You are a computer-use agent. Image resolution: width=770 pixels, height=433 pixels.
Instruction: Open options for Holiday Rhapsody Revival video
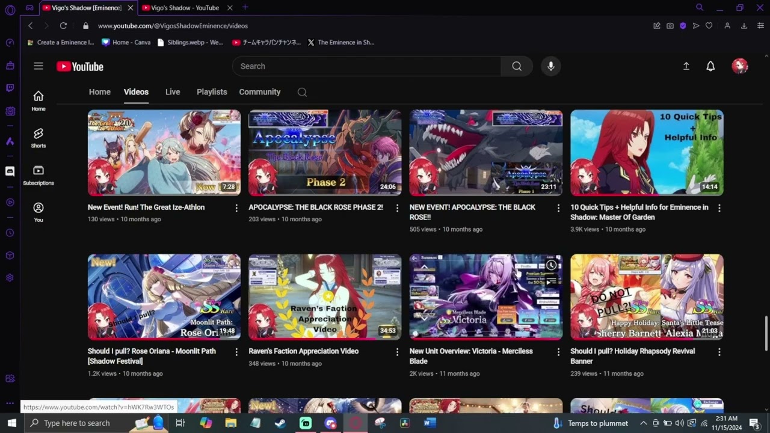(x=719, y=352)
